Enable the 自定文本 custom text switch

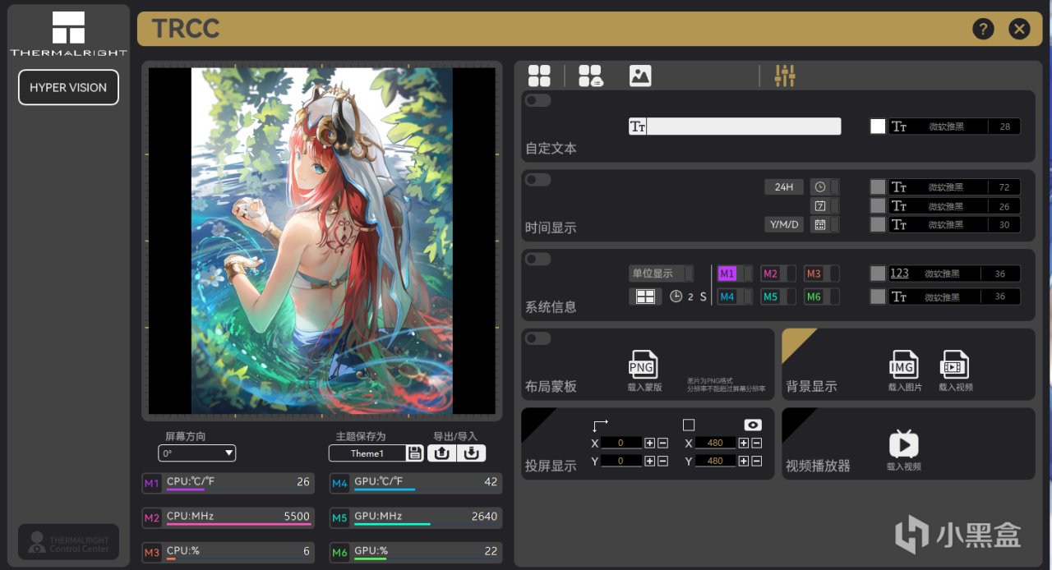pos(538,100)
